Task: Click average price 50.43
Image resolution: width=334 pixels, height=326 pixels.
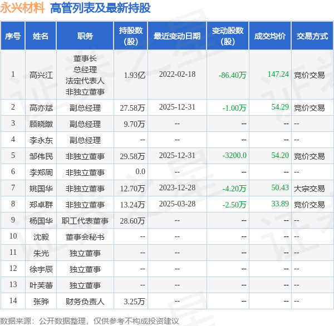Action: 280,188
